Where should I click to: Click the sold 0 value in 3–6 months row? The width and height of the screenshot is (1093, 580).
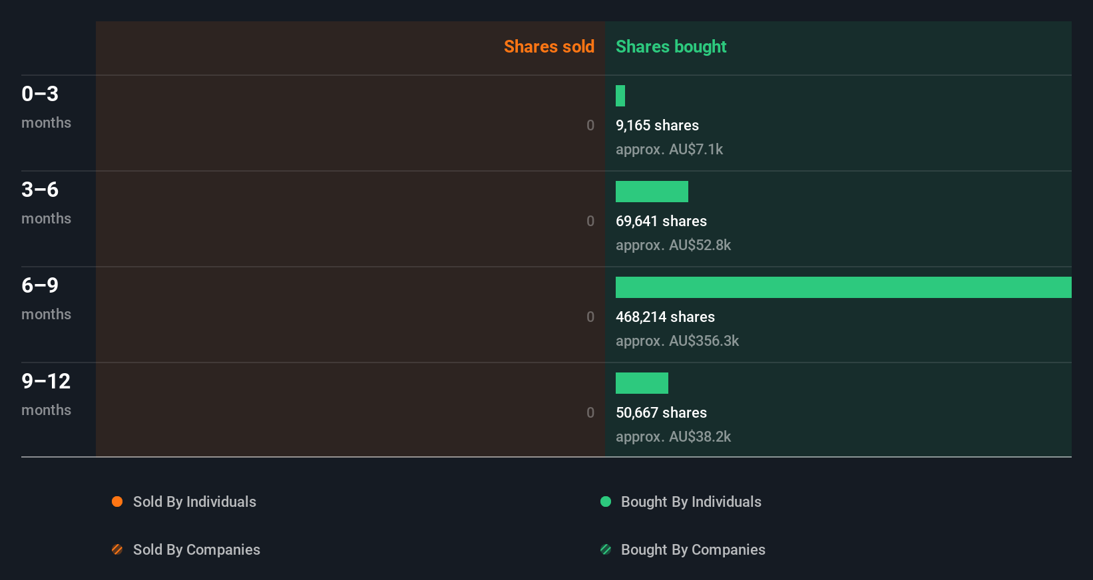pyautogui.click(x=590, y=221)
